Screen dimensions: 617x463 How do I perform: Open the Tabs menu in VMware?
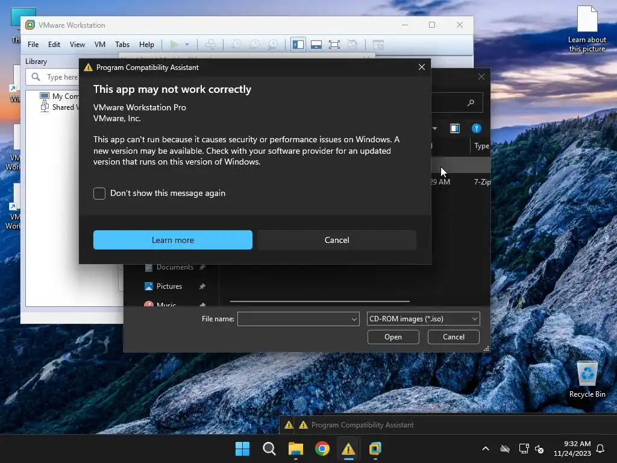[x=122, y=45]
